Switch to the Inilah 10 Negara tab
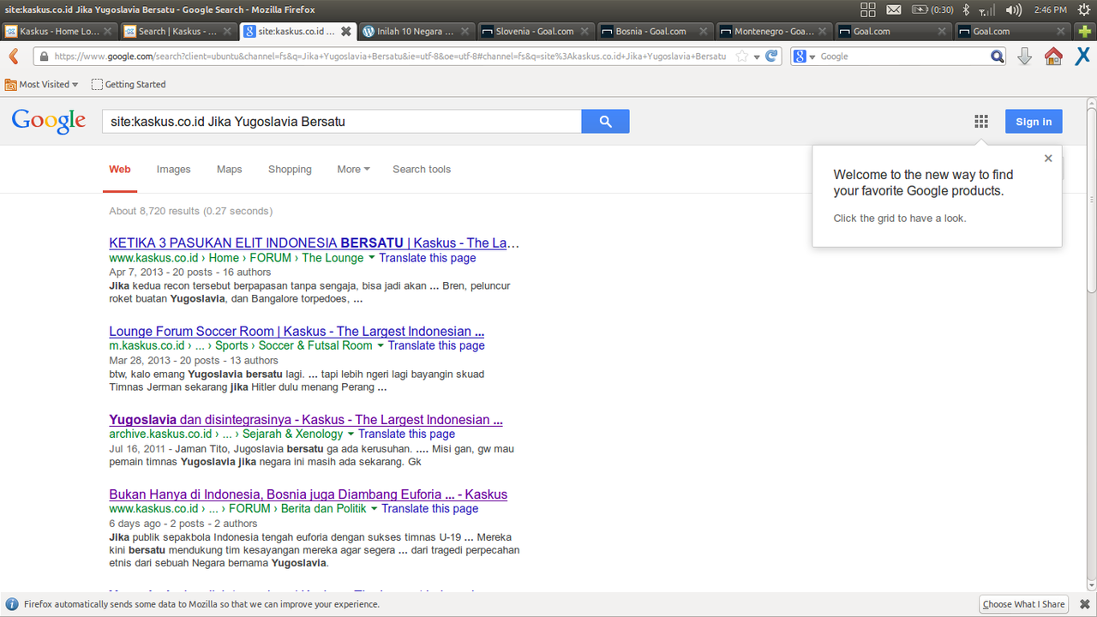Screen dimensions: 1097x617 [415, 32]
